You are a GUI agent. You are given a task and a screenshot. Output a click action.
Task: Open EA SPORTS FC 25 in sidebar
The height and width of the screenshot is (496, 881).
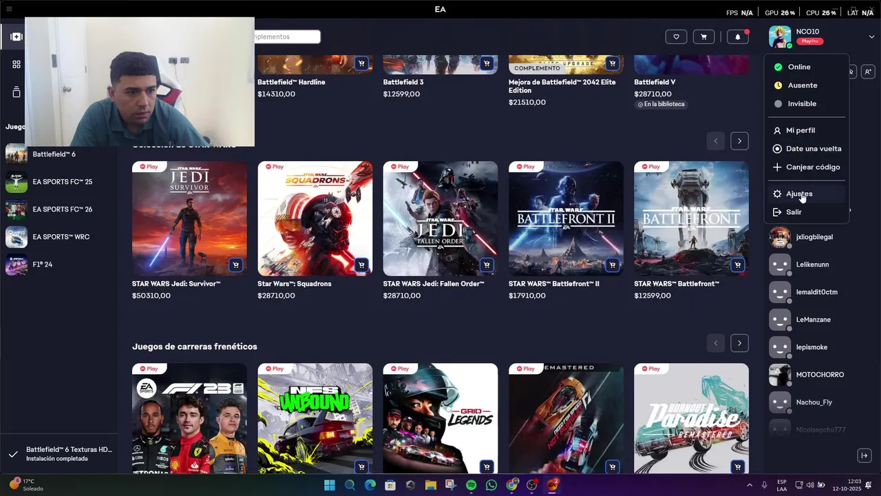coord(59,182)
